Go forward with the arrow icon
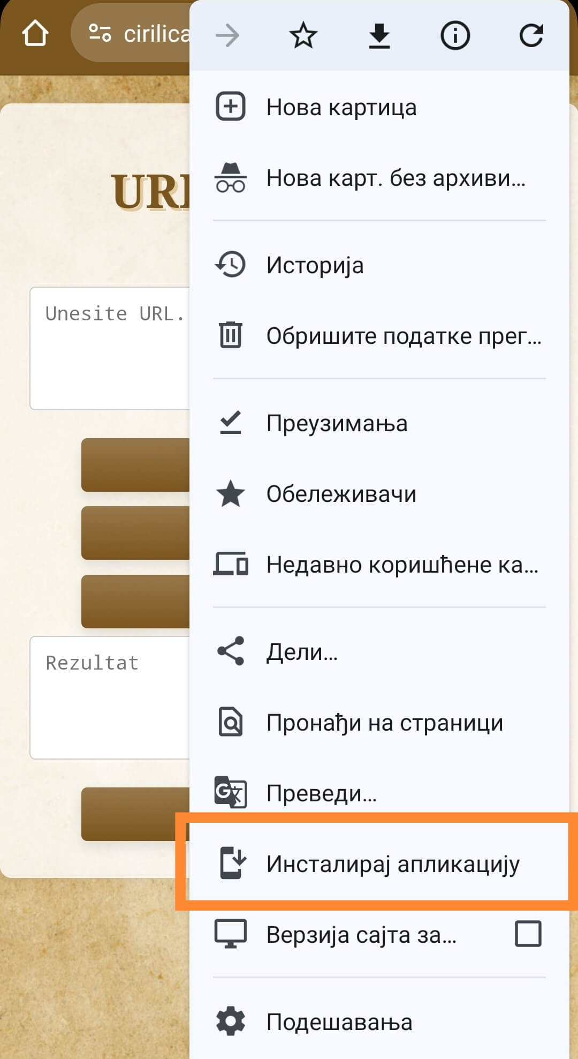 coord(227,35)
